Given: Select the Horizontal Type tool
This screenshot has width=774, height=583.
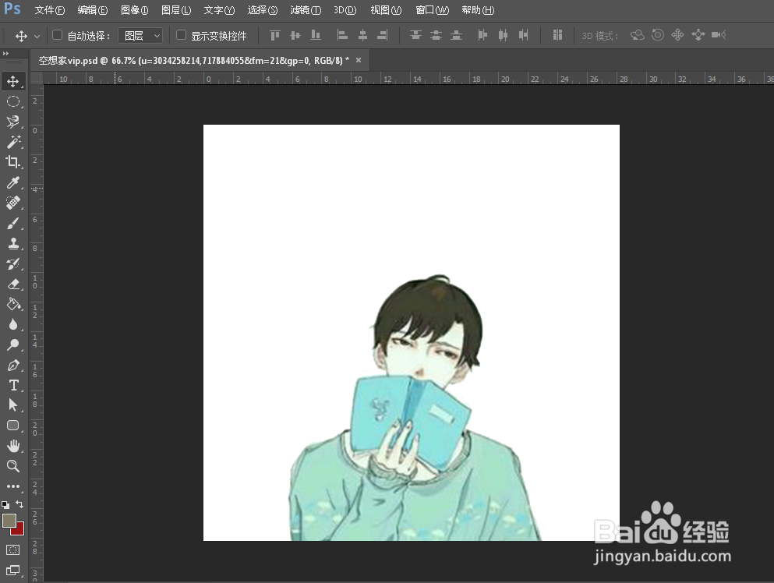Looking at the screenshot, I should click(13, 385).
